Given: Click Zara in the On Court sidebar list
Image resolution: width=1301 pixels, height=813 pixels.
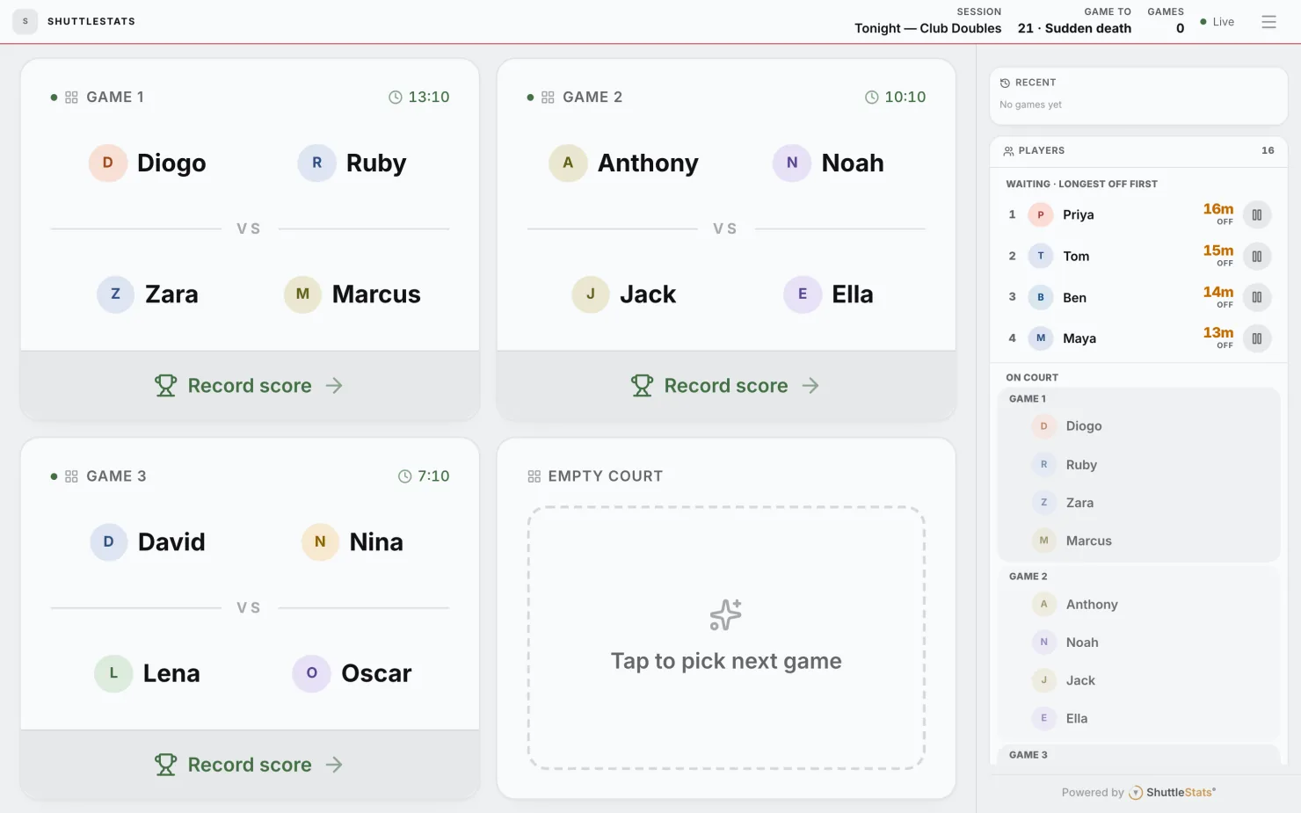Looking at the screenshot, I should [1079, 503].
